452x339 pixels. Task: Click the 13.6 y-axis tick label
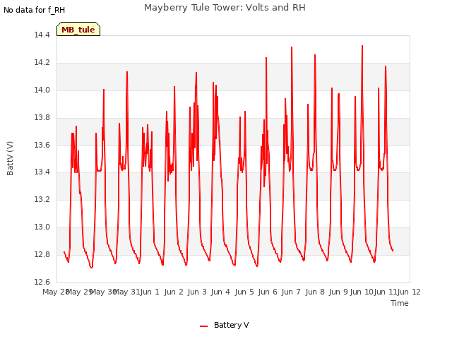[x=42, y=145]
